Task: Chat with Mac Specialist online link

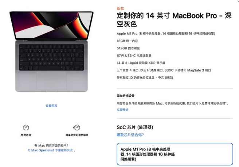Action: 50,150
